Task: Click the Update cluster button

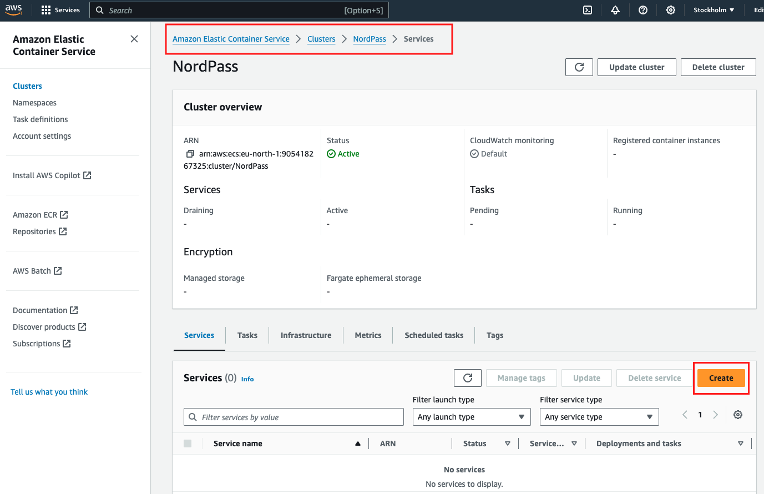Action: tap(637, 67)
